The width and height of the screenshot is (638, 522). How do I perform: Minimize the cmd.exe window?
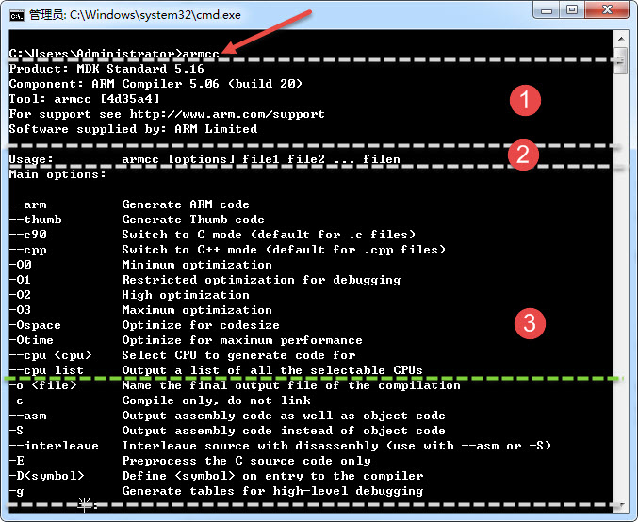pyautogui.click(x=546, y=10)
